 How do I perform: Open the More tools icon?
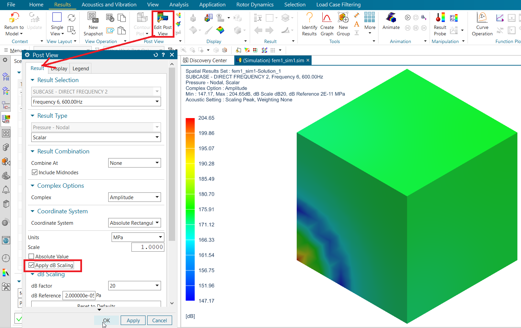370,17
